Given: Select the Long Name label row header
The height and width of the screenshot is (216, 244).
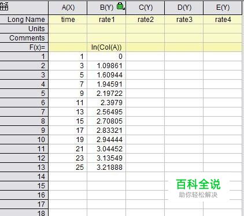Looking at the screenshot, I should 24,20.
